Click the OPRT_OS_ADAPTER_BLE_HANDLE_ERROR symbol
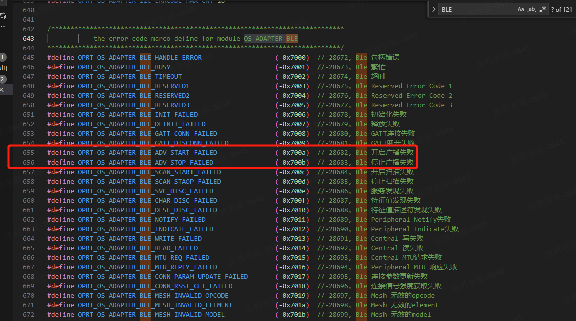The height and width of the screenshot is (321, 576). 139,57
